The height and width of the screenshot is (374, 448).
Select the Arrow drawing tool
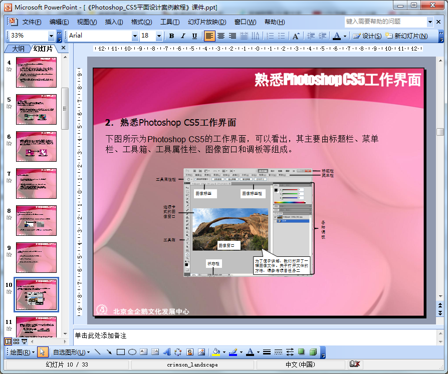click(x=109, y=352)
